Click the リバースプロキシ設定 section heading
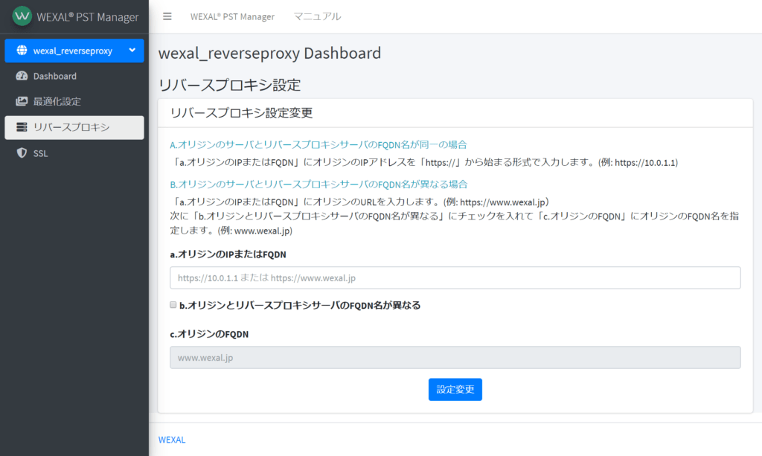Viewport: 762px width, 456px height. tap(230, 85)
